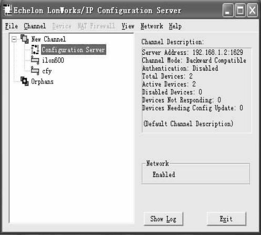Screen dimensions: 261x235
Task: Maximize the Configuration Server window
Action: tap(240, 10)
